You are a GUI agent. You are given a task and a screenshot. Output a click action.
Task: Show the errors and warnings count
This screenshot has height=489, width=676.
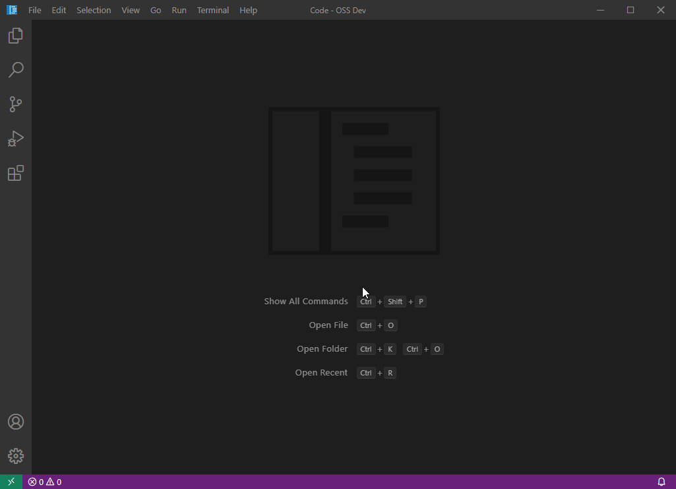[x=45, y=482]
